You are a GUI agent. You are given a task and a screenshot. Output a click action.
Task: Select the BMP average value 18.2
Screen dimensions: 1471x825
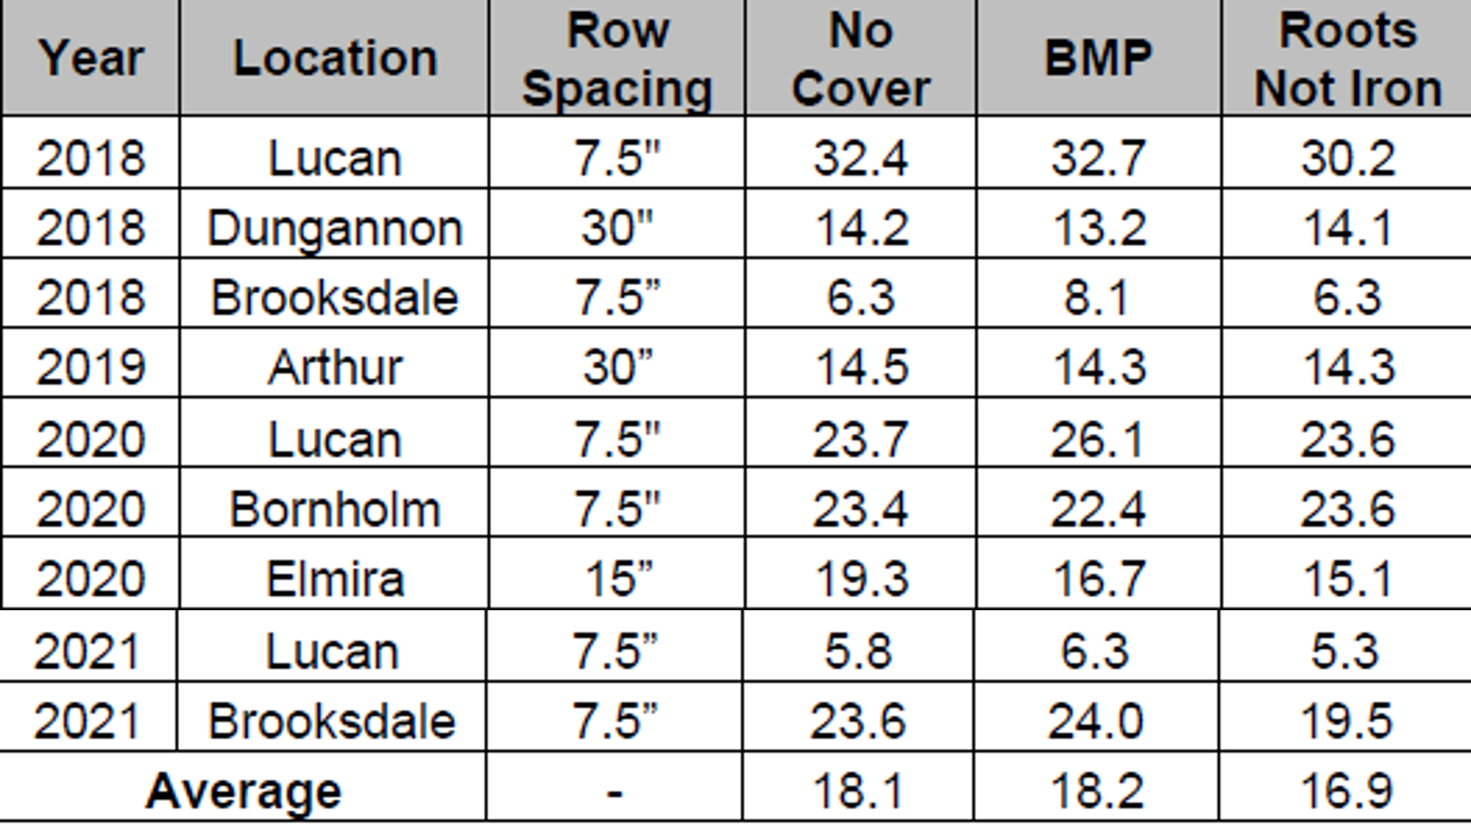coord(1097,790)
